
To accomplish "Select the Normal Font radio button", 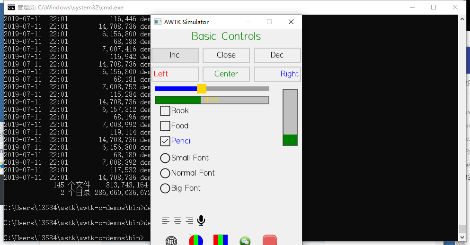I will coord(165,173).
